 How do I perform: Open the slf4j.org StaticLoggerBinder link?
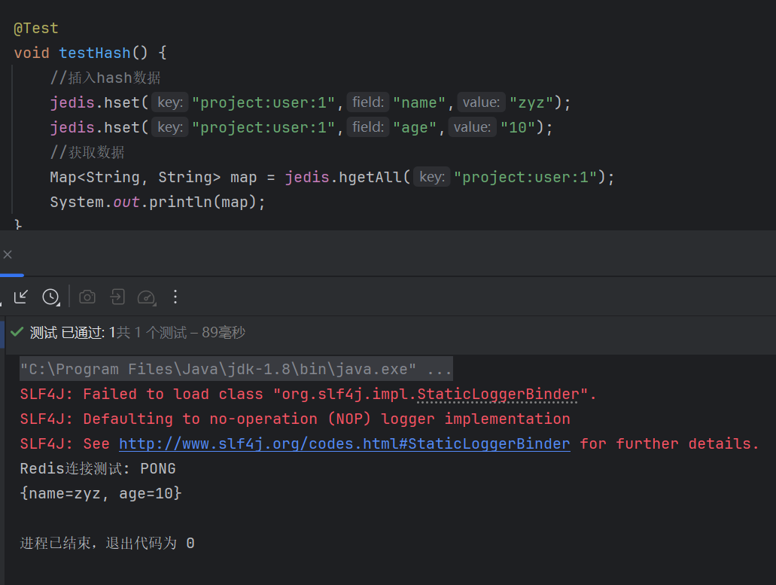[345, 443]
